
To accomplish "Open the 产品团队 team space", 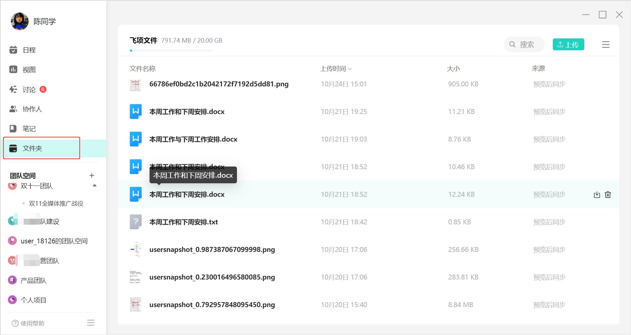I will click(34, 280).
